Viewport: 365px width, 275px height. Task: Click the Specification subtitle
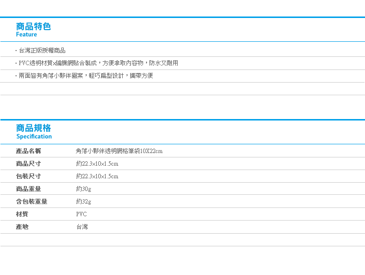(x=34, y=137)
